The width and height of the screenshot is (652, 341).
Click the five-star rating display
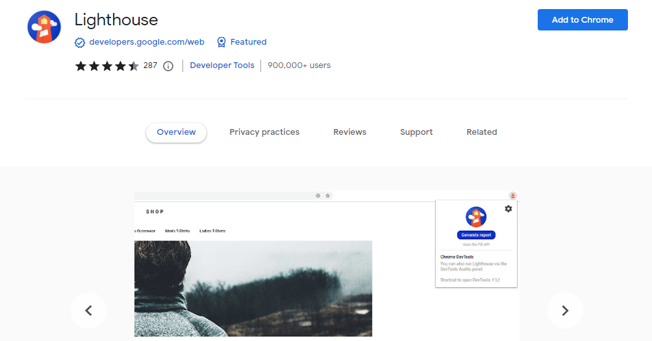pyautogui.click(x=107, y=65)
